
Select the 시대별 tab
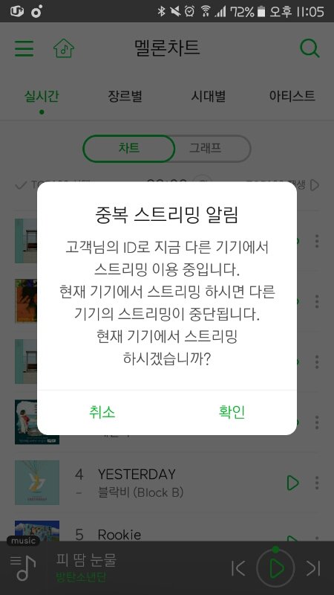[x=209, y=96]
